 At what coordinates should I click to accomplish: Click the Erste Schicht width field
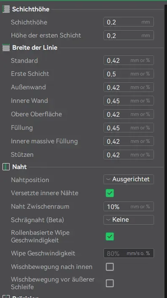click(x=129, y=74)
